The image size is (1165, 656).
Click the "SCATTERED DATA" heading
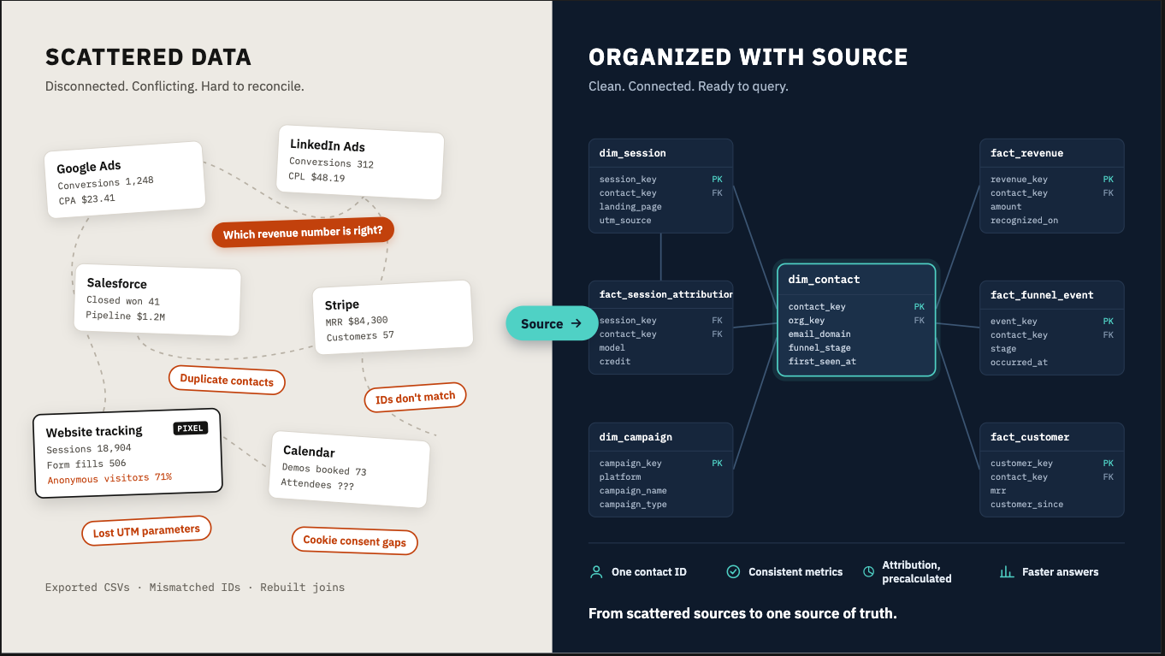tap(148, 57)
